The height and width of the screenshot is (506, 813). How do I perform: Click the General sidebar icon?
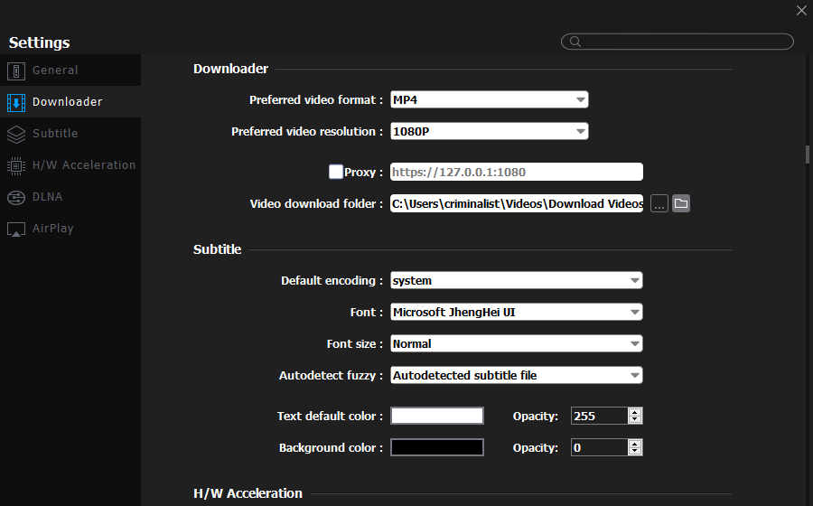coord(16,70)
